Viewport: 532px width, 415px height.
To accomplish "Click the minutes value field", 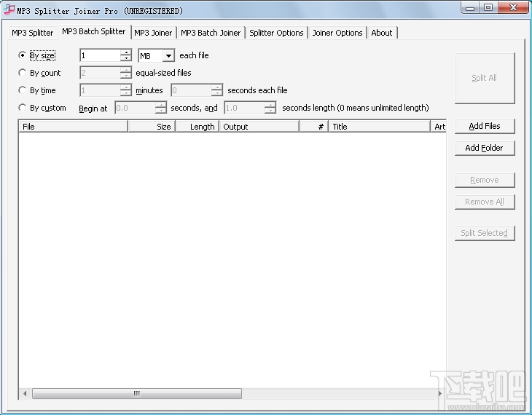I will [100, 90].
